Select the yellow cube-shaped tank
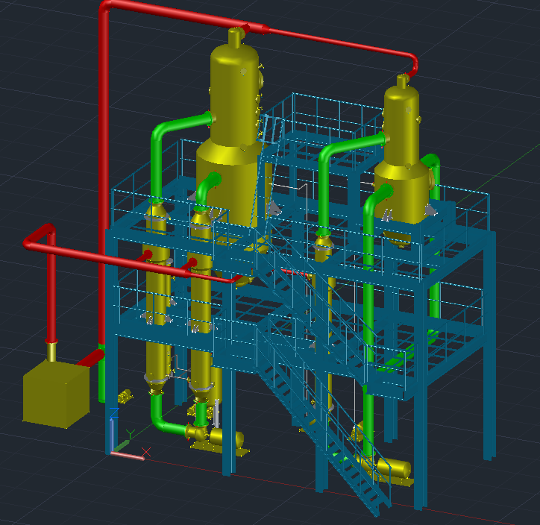 tap(56, 394)
